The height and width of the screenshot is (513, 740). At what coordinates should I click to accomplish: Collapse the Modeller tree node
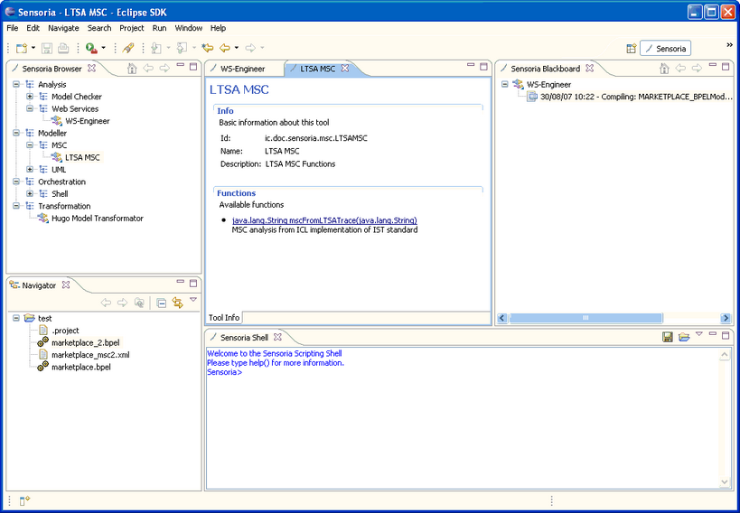16,133
